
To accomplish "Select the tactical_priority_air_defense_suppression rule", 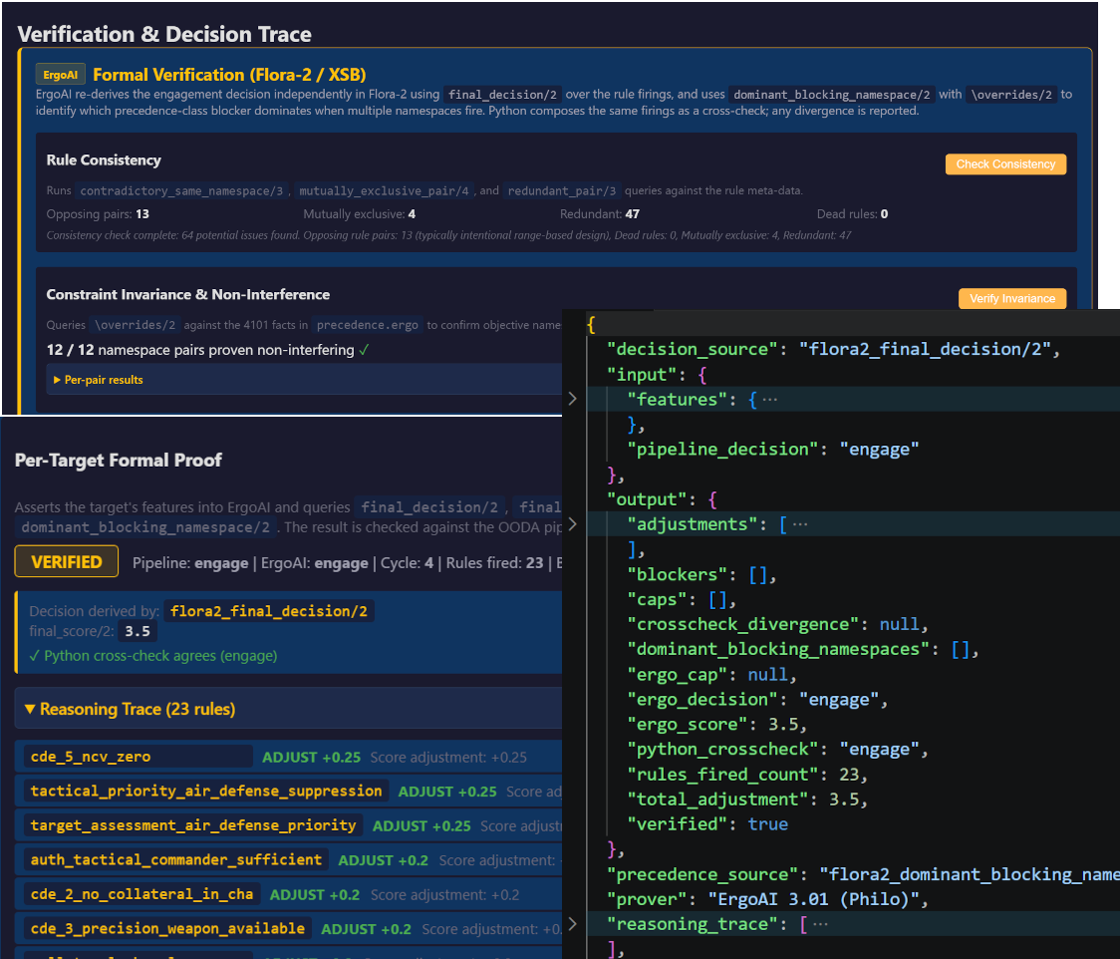I will pyautogui.click(x=206, y=792).
